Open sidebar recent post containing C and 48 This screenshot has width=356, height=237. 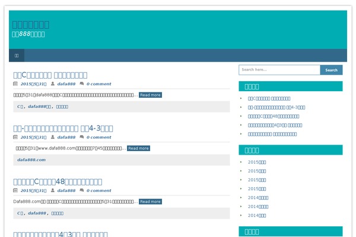click(x=274, y=116)
